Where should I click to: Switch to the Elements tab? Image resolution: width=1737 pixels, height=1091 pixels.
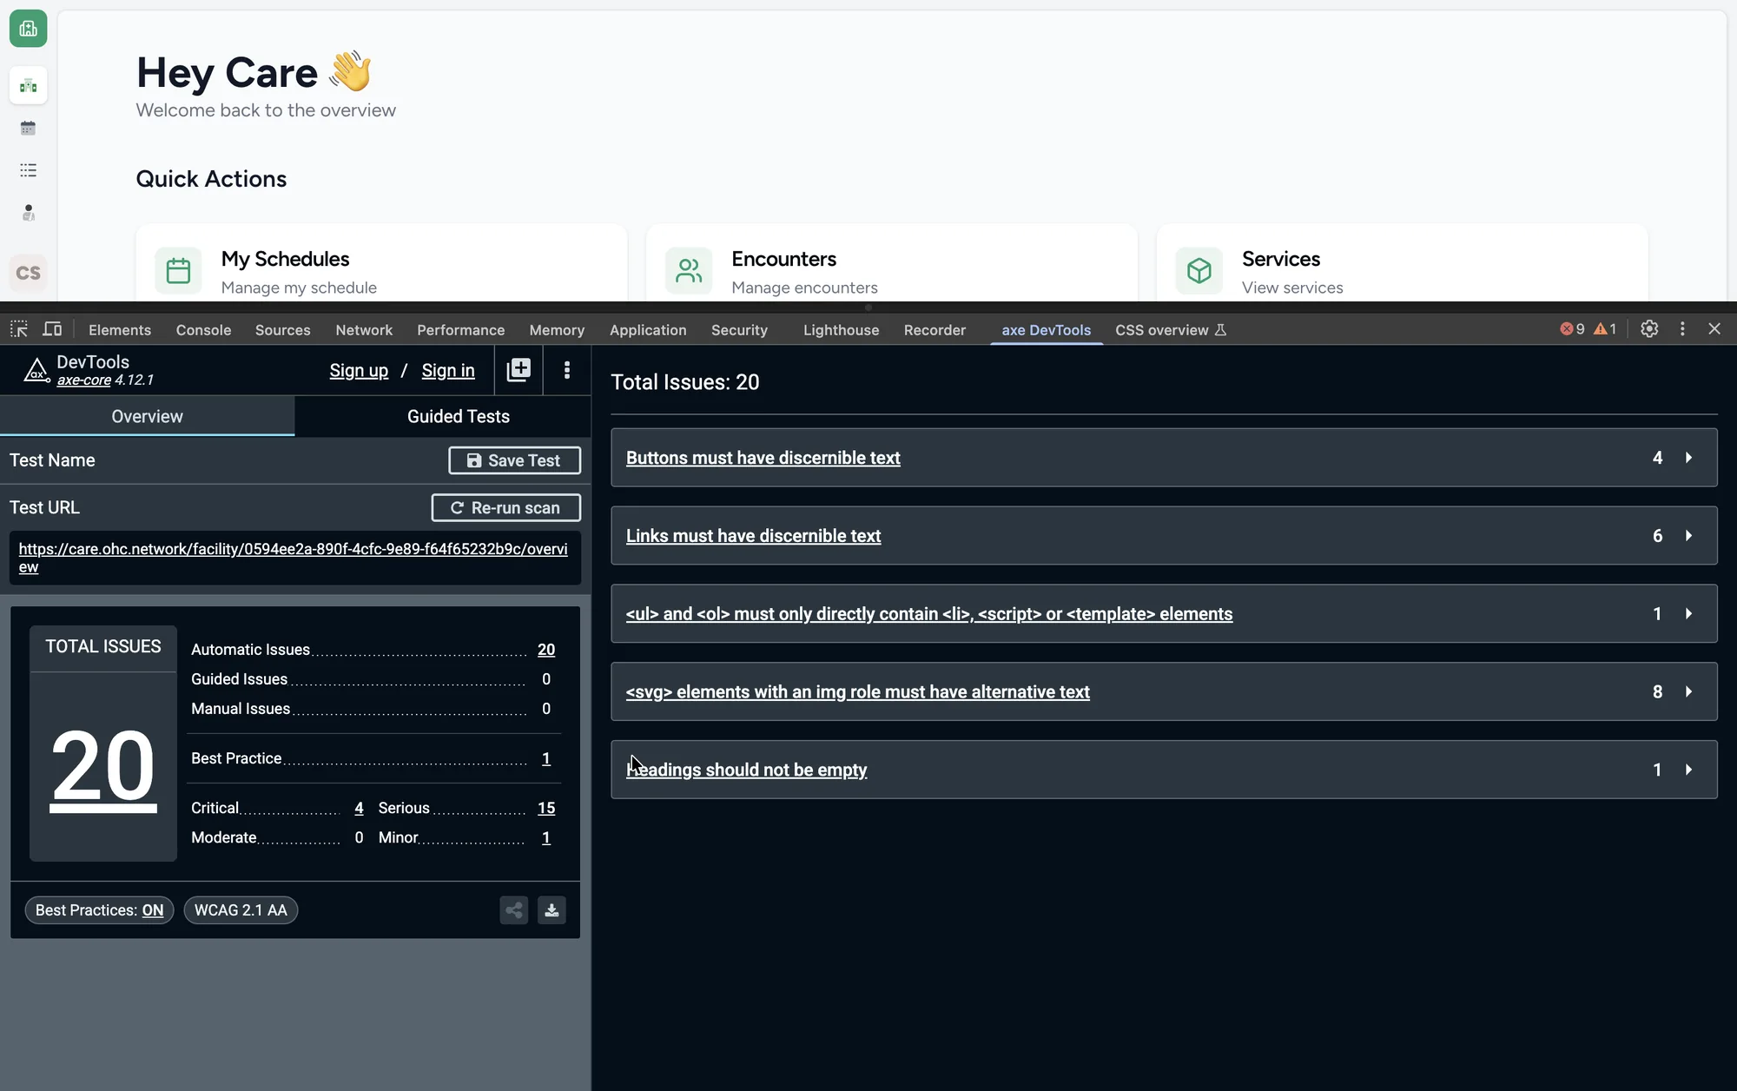click(x=120, y=330)
